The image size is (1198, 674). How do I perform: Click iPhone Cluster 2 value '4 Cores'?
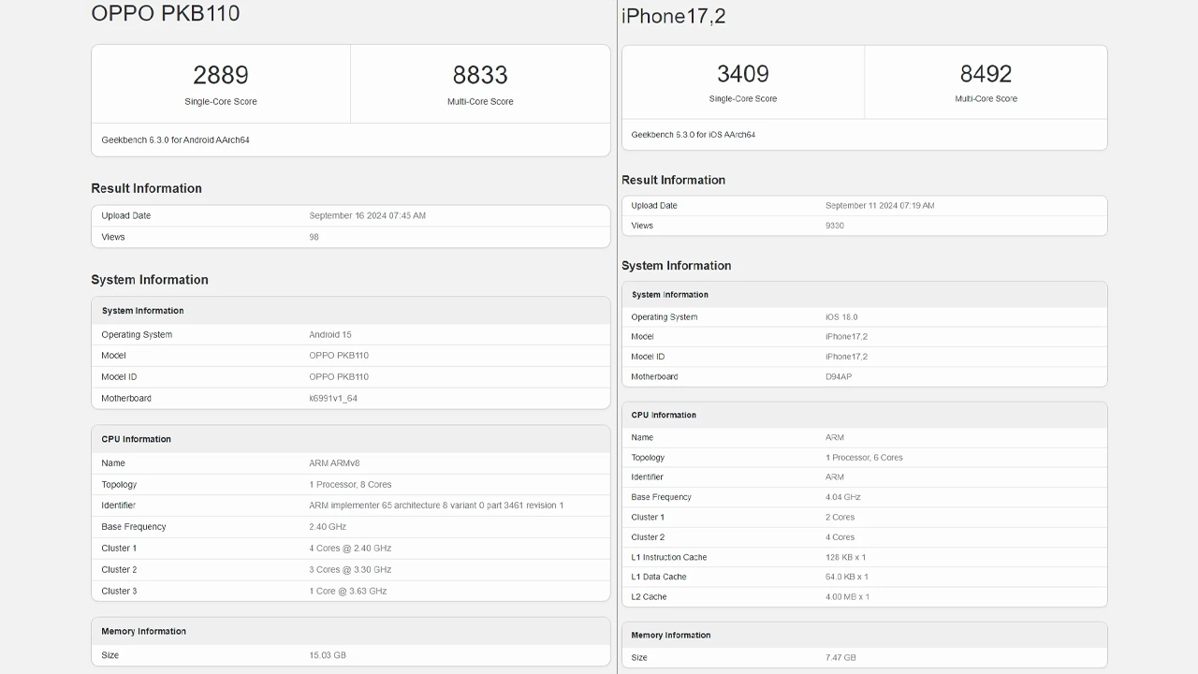[840, 537]
